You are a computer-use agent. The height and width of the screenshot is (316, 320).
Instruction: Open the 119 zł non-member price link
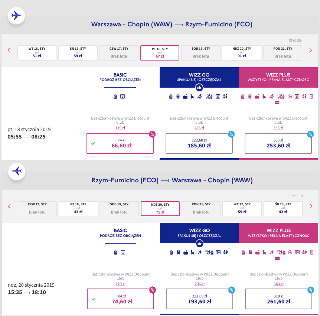tap(120, 128)
